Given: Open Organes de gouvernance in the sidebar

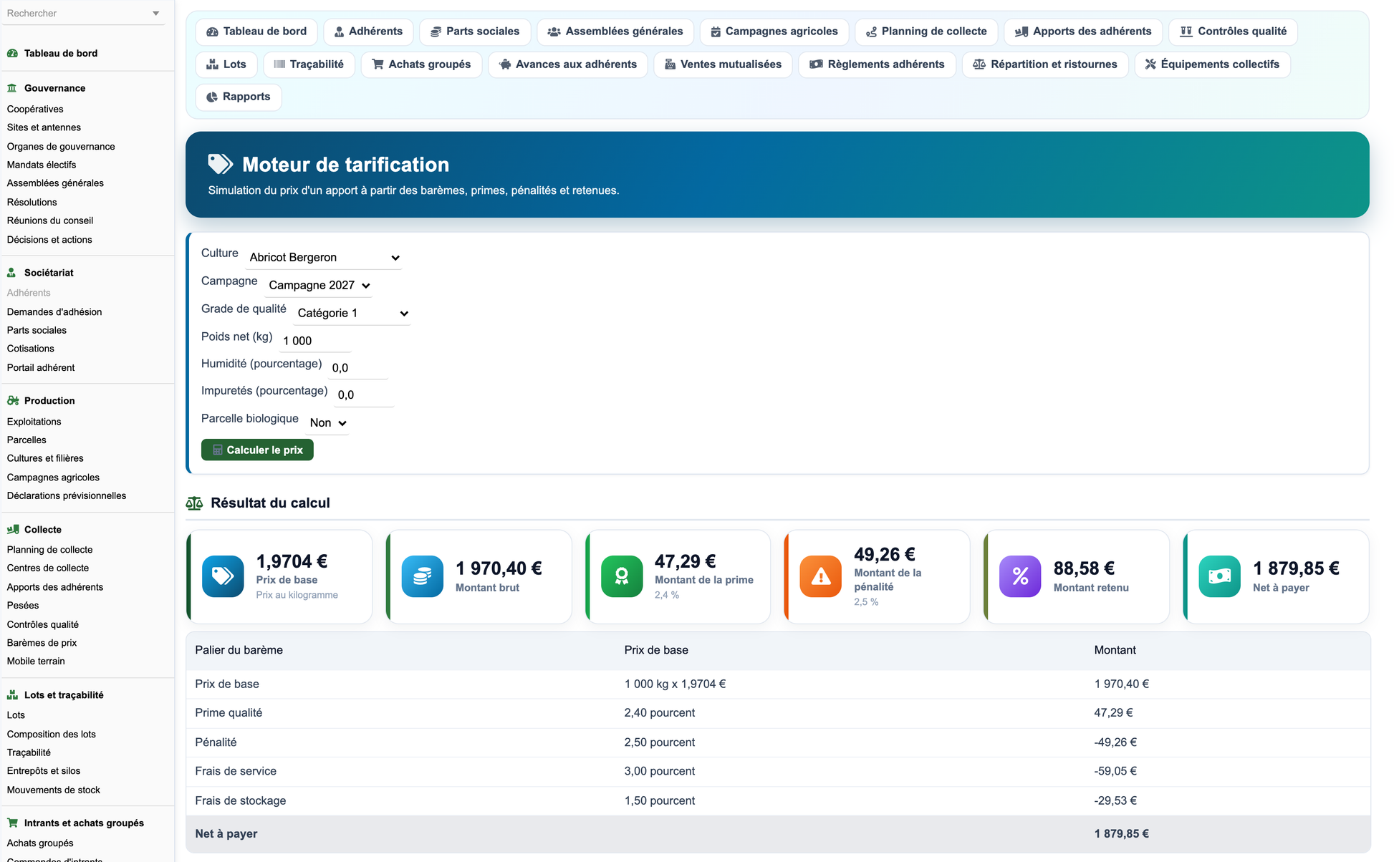Looking at the screenshot, I should 61,147.
